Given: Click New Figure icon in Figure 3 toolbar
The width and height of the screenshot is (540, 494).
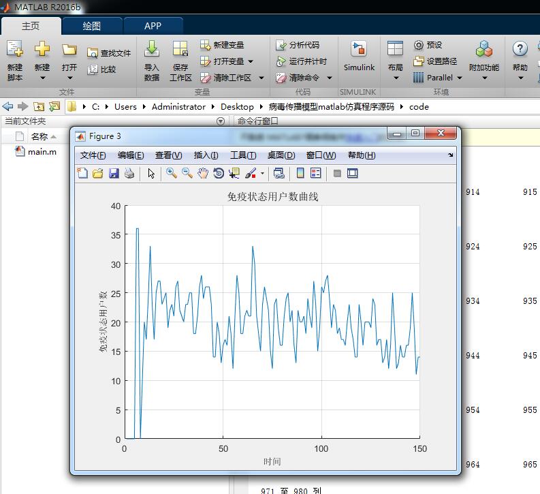Looking at the screenshot, I should [x=82, y=173].
